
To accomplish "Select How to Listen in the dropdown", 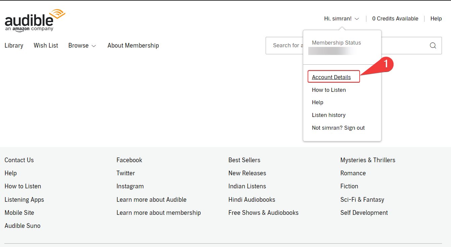I will [329, 90].
